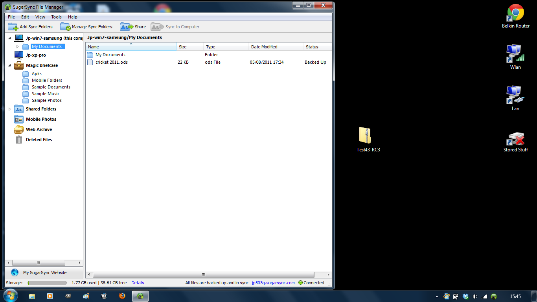Open the Tools menu

(x=56, y=17)
